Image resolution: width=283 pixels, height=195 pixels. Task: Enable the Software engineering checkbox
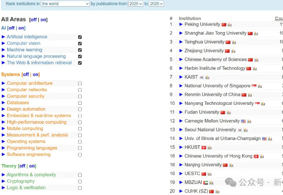click(80, 155)
